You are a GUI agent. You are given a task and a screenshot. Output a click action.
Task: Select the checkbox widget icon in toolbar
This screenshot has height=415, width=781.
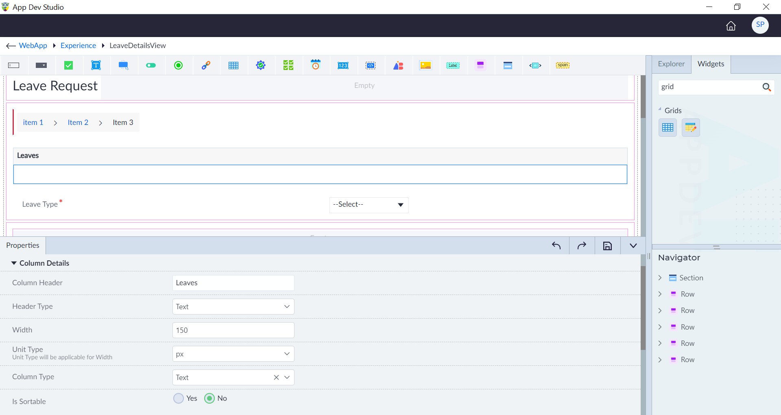(x=69, y=65)
